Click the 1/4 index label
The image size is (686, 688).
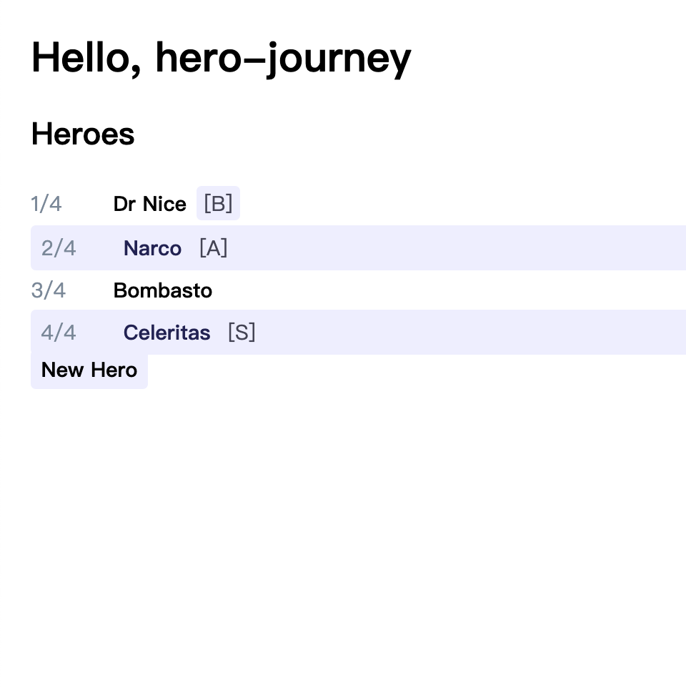pyautogui.click(x=46, y=204)
